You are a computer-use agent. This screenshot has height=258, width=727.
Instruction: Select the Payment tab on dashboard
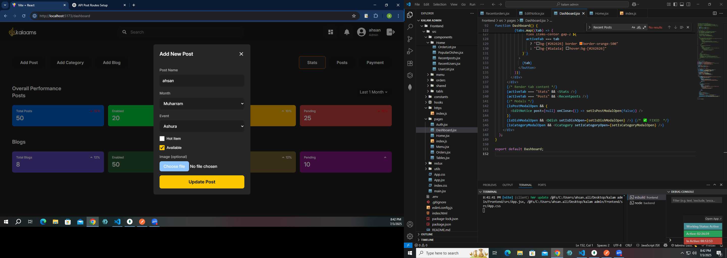375,62
